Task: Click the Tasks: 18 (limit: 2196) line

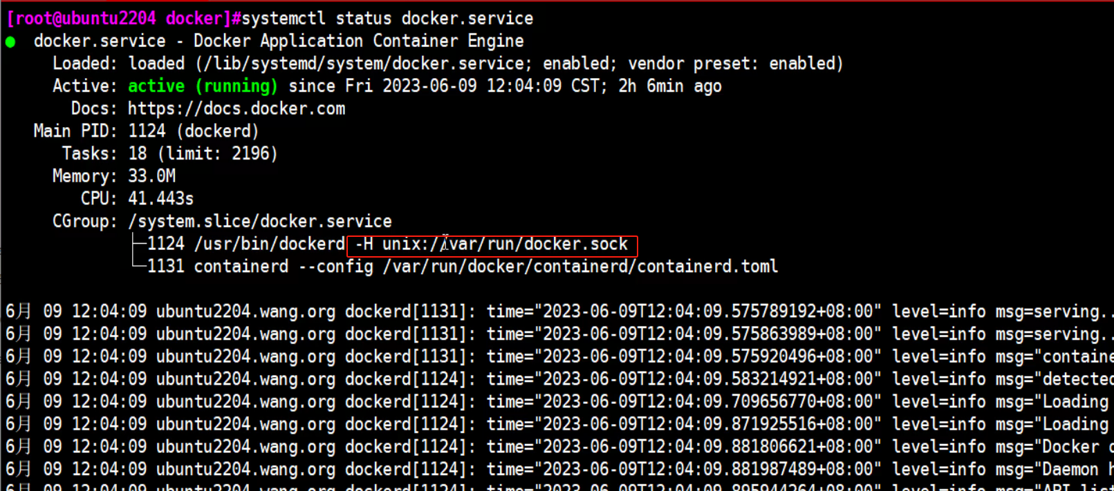Action: tap(169, 154)
